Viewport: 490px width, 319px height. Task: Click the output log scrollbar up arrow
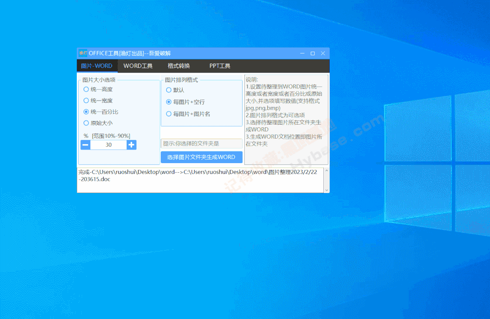click(x=327, y=170)
